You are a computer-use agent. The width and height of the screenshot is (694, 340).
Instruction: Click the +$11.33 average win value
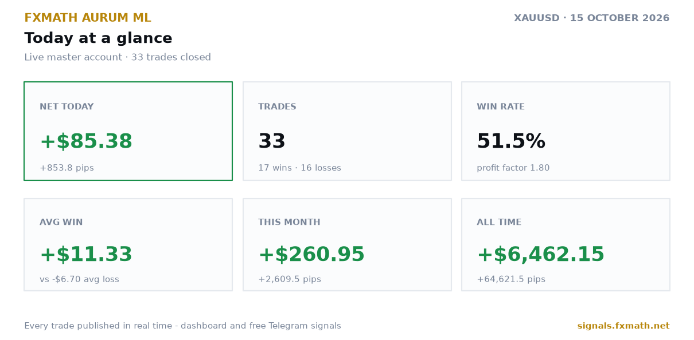pyautogui.click(x=86, y=255)
